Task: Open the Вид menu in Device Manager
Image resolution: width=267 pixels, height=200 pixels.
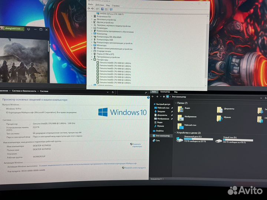Action: pos(108,5)
